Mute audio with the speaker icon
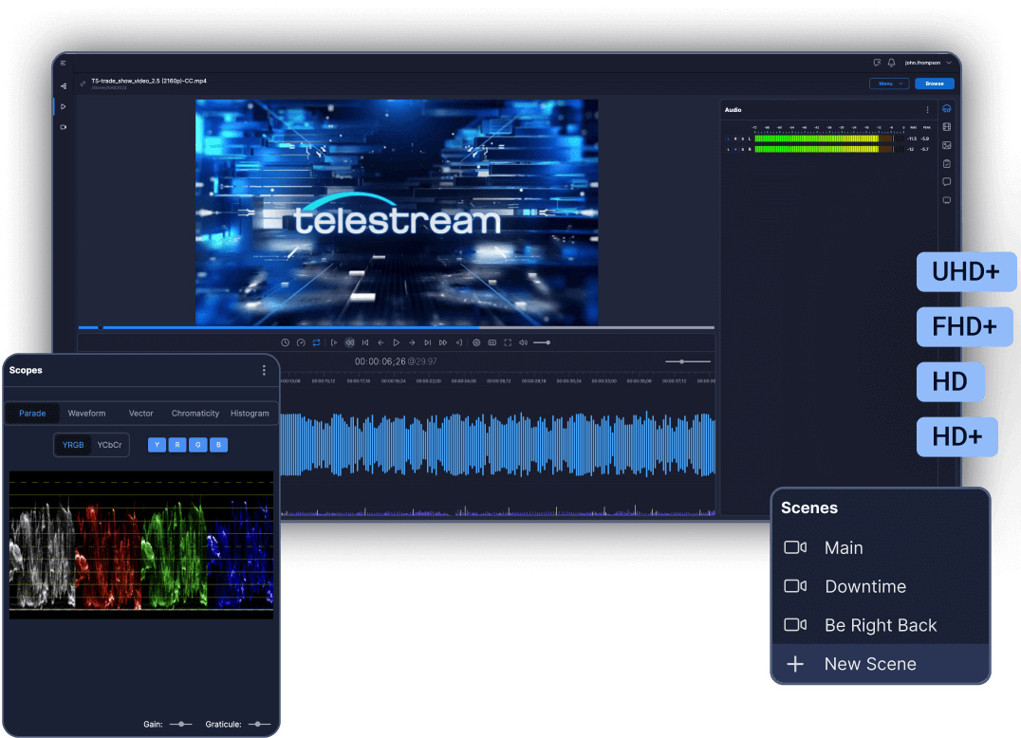Screen dimensions: 1021x738 pyautogui.click(x=523, y=342)
